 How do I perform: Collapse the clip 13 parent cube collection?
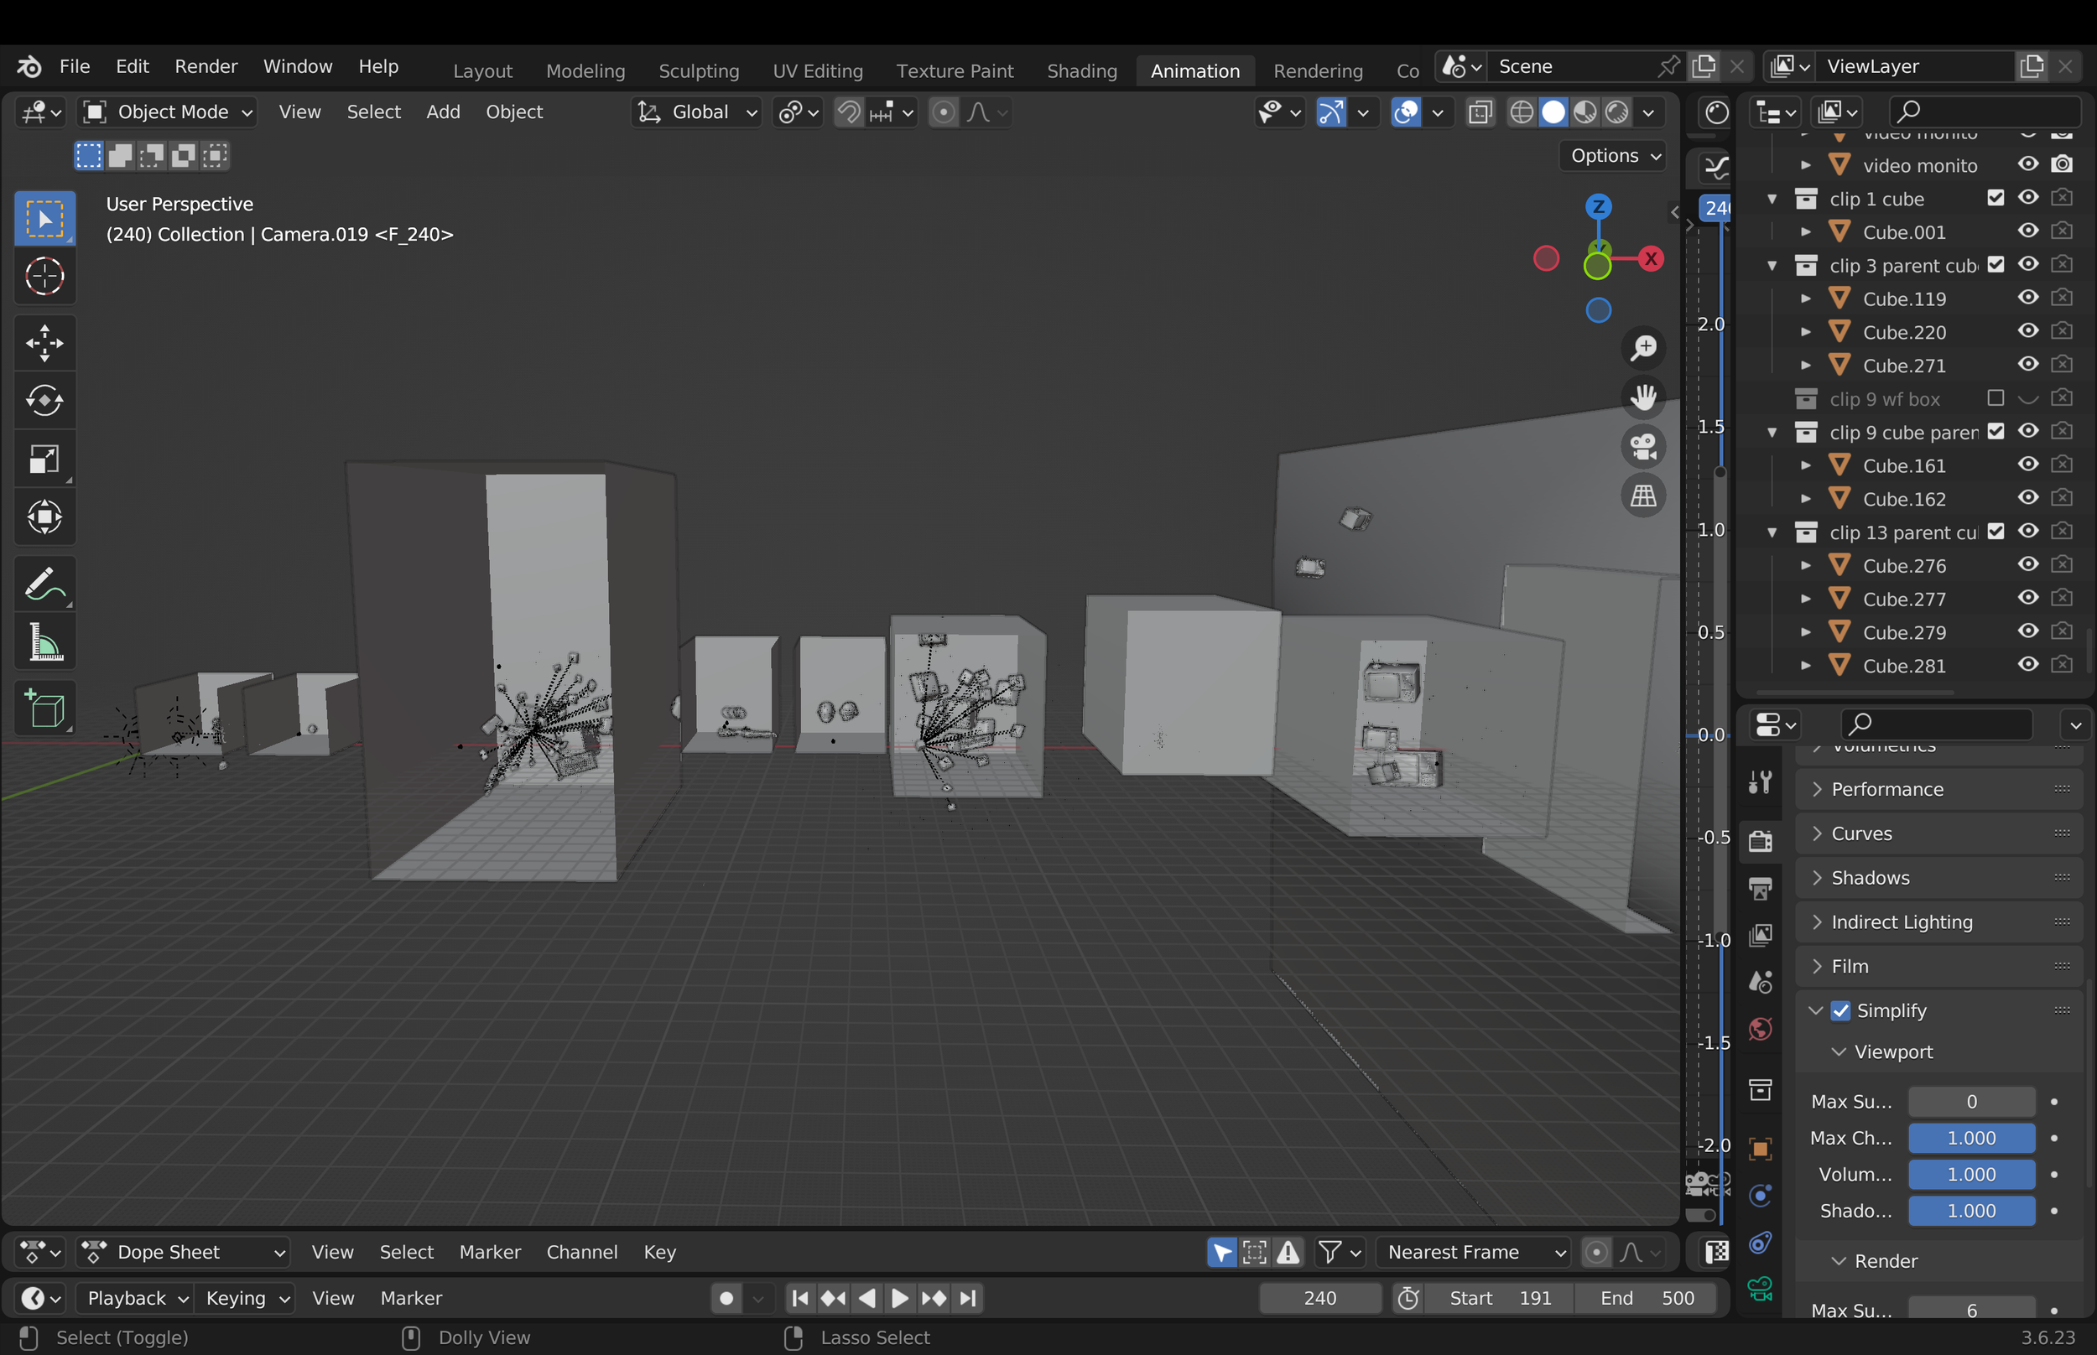(1772, 532)
